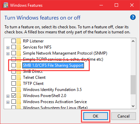Viewport: 140px width, 124px height.
Task: Uncheck the Windows PowerShell 2.0 checkbox
Action: point(13,96)
